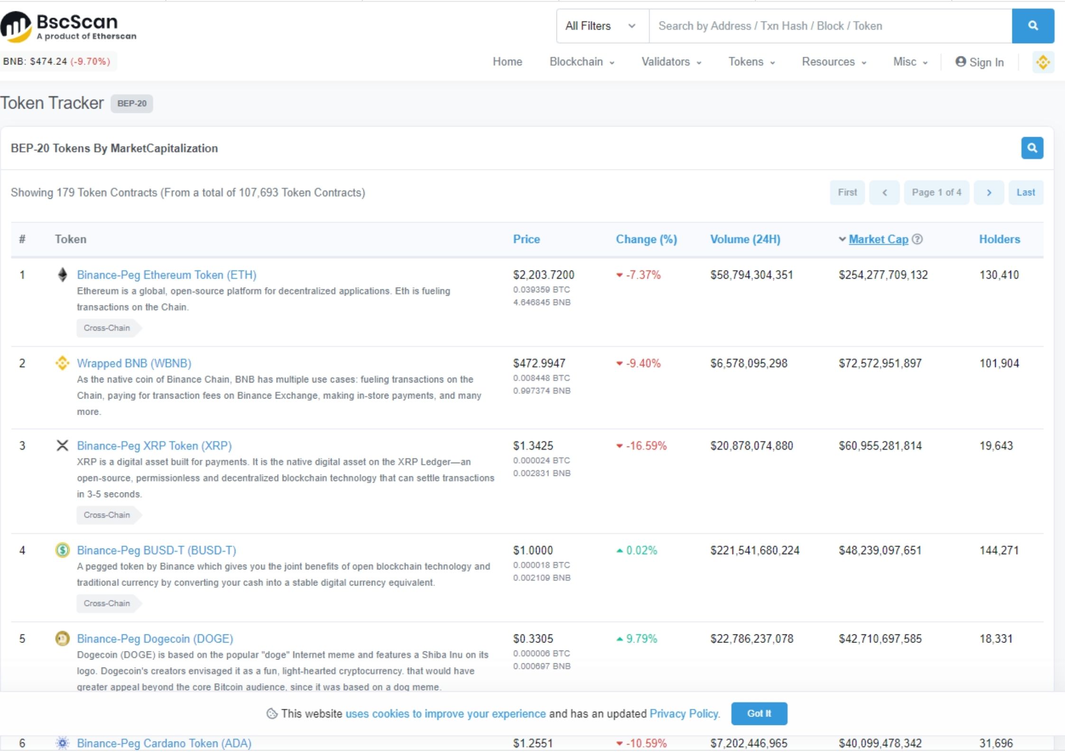Expand the Resources menu

pyautogui.click(x=834, y=62)
